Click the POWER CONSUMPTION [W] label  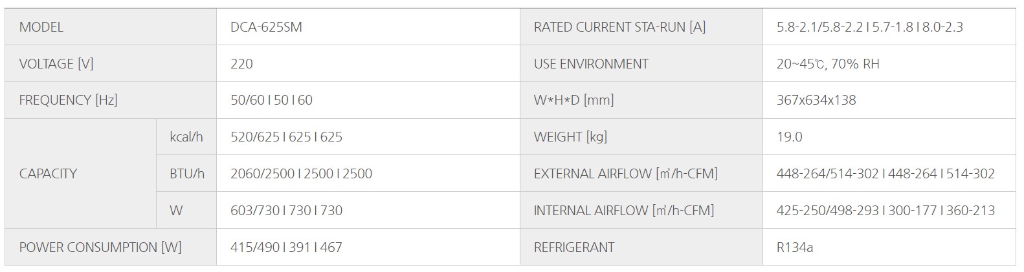click(100, 247)
